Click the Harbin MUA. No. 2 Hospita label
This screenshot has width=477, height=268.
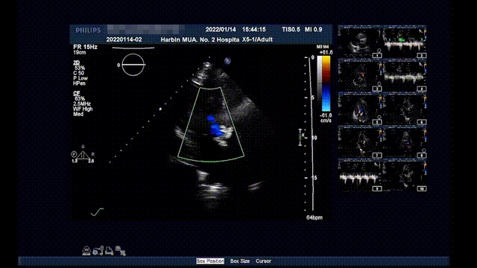(x=200, y=39)
